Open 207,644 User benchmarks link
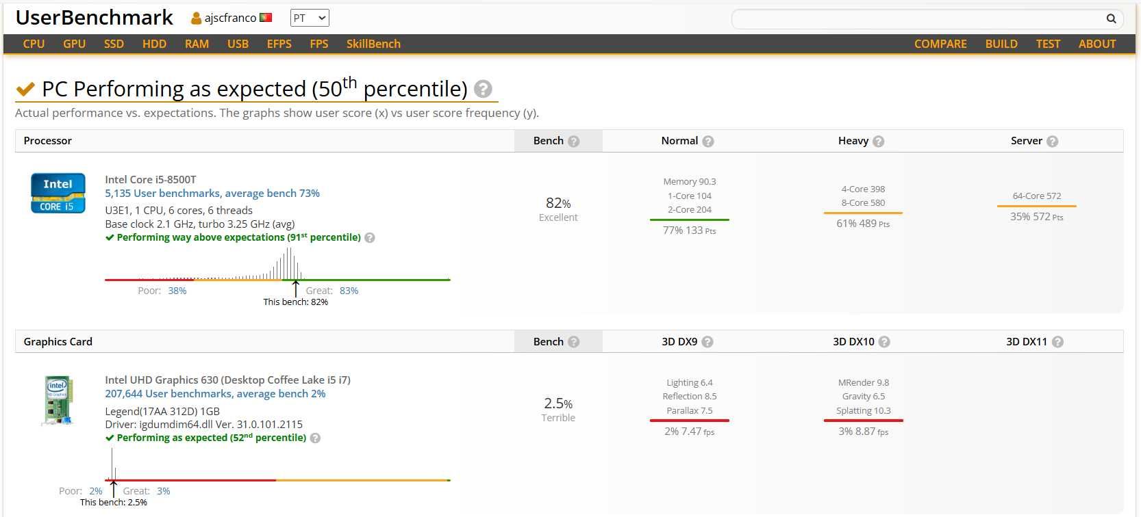 pos(215,394)
